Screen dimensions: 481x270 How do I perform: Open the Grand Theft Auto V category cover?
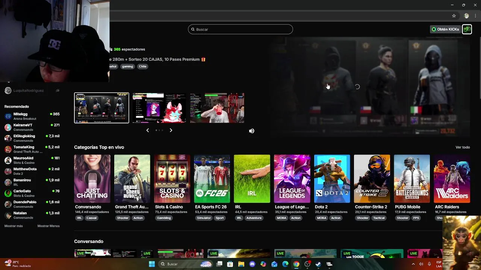(132, 179)
